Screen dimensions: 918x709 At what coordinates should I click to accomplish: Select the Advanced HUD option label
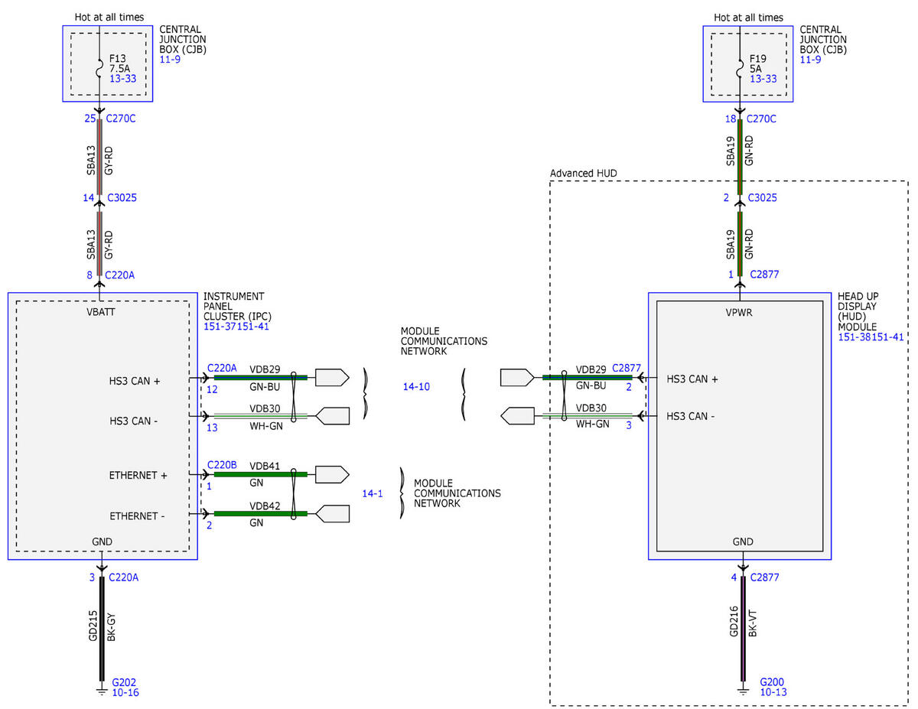[x=584, y=174]
